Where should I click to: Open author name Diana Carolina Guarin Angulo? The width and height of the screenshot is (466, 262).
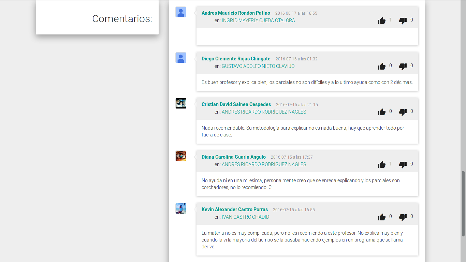click(x=234, y=157)
